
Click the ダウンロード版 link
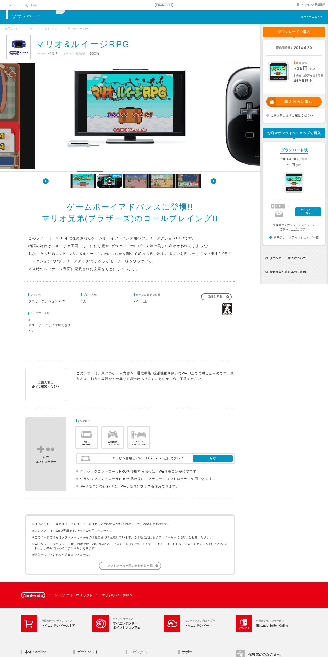click(294, 150)
